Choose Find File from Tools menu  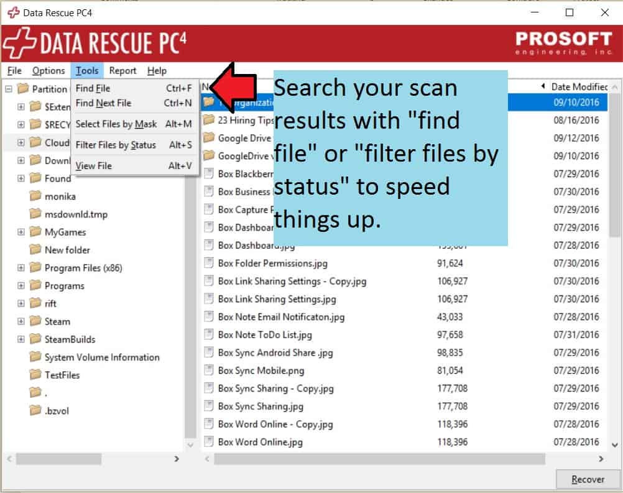point(134,88)
